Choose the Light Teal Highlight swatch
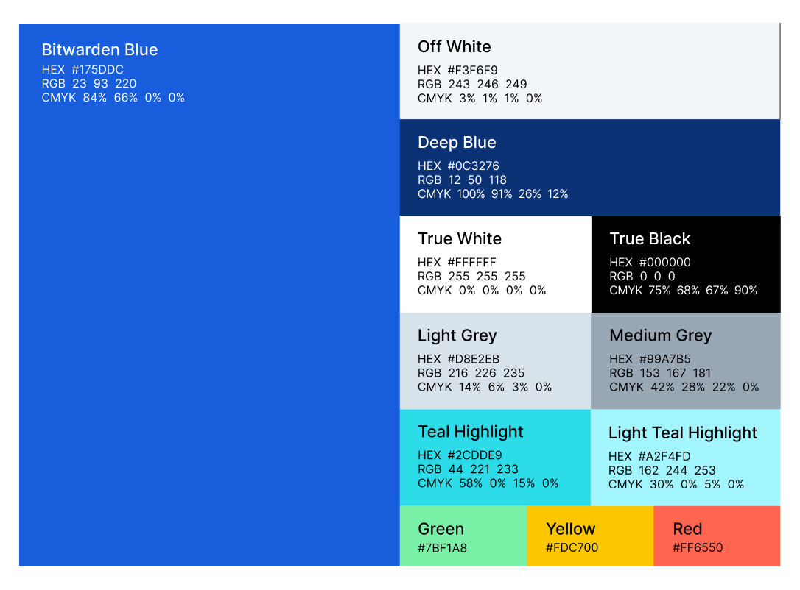 (x=685, y=458)
